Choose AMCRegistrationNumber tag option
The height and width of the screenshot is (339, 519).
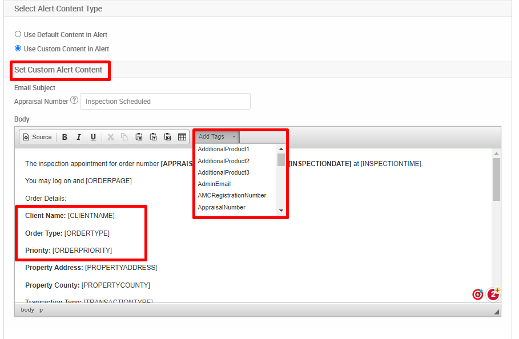232,195
